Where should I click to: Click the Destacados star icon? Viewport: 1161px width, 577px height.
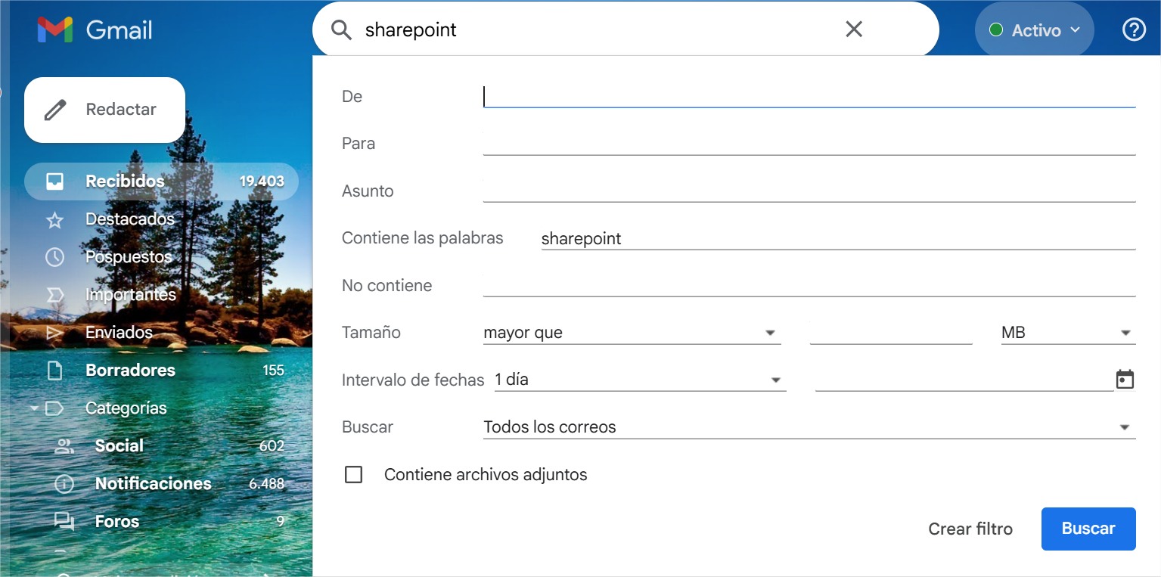(x=54, y=219)
